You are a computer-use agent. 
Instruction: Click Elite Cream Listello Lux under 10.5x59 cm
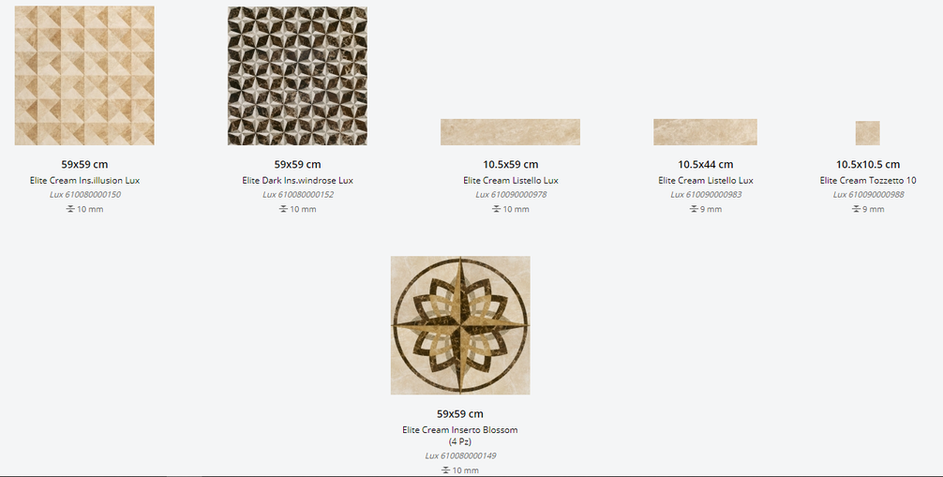[511, 181]
